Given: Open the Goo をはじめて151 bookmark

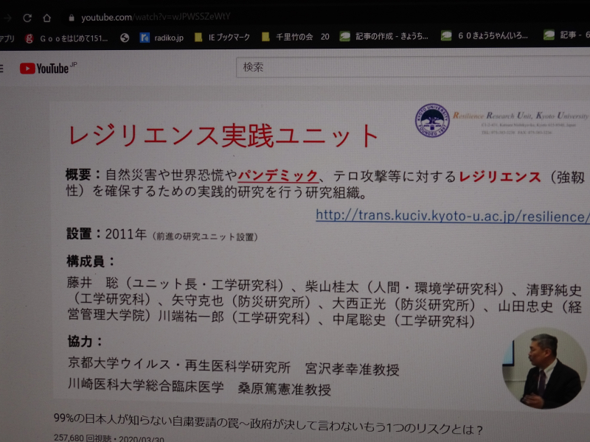Looking at the screenshot, I should tap(66, 38).
